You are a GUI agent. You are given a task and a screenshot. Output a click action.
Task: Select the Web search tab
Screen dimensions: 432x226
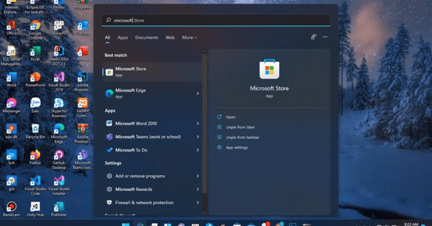pos(170,37)
